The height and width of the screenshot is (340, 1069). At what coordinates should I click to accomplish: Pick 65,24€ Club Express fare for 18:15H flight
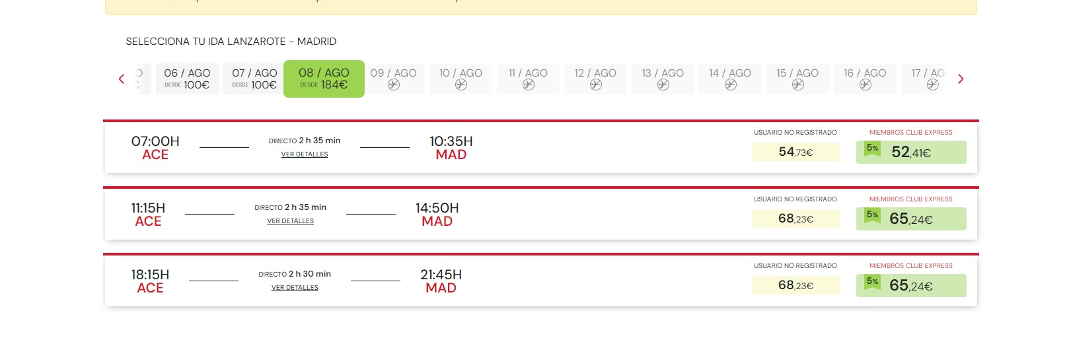[911, 286]
